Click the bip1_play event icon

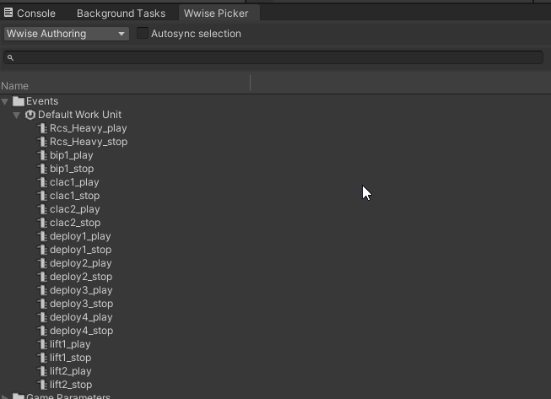click(x=42, y=155)
